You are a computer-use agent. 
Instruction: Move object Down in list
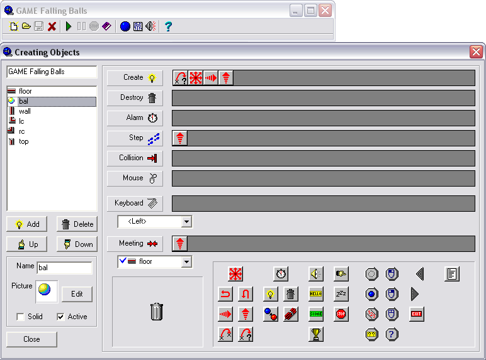pyautogui.click(x=77, y=244)
